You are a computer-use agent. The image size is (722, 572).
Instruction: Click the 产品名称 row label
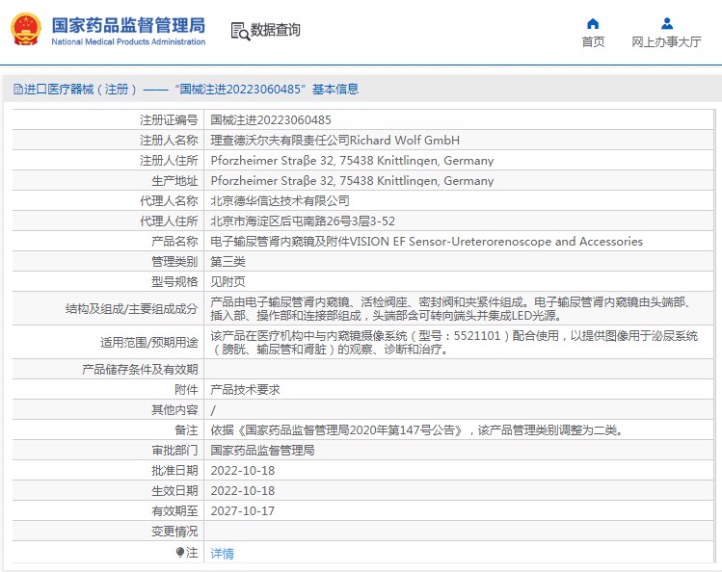174,242
